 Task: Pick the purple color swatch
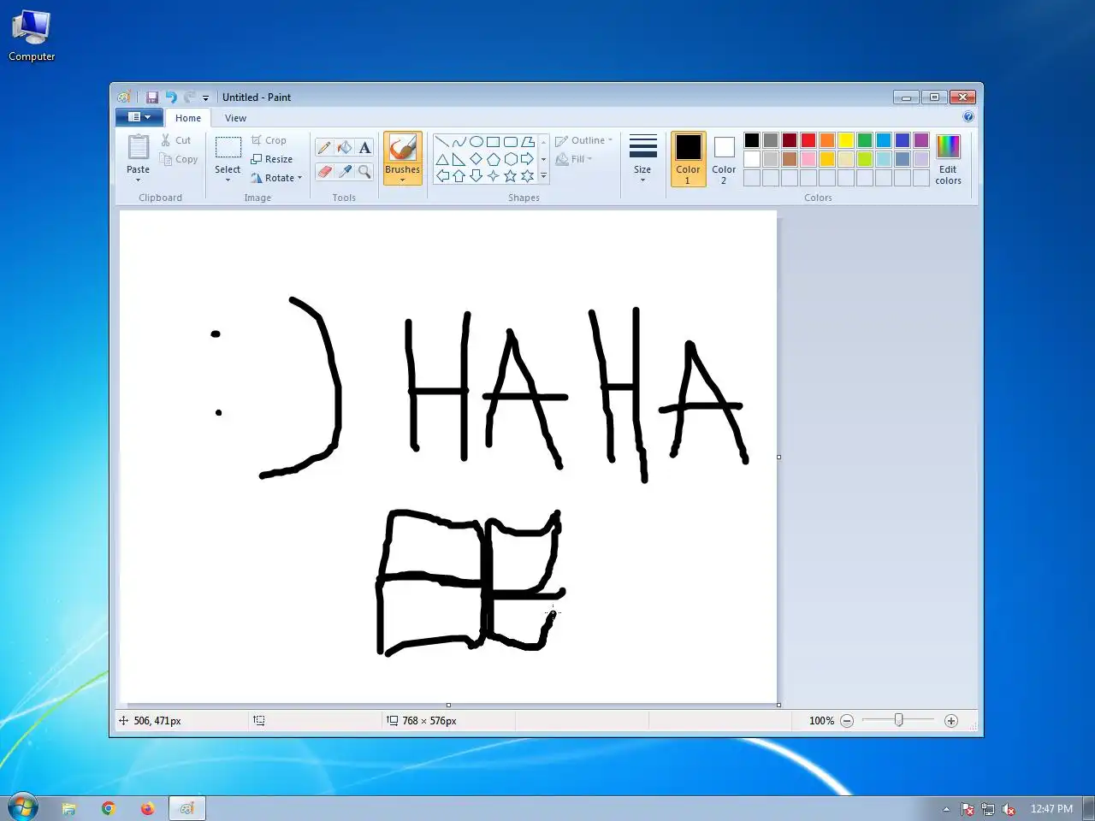coord(921,140)
